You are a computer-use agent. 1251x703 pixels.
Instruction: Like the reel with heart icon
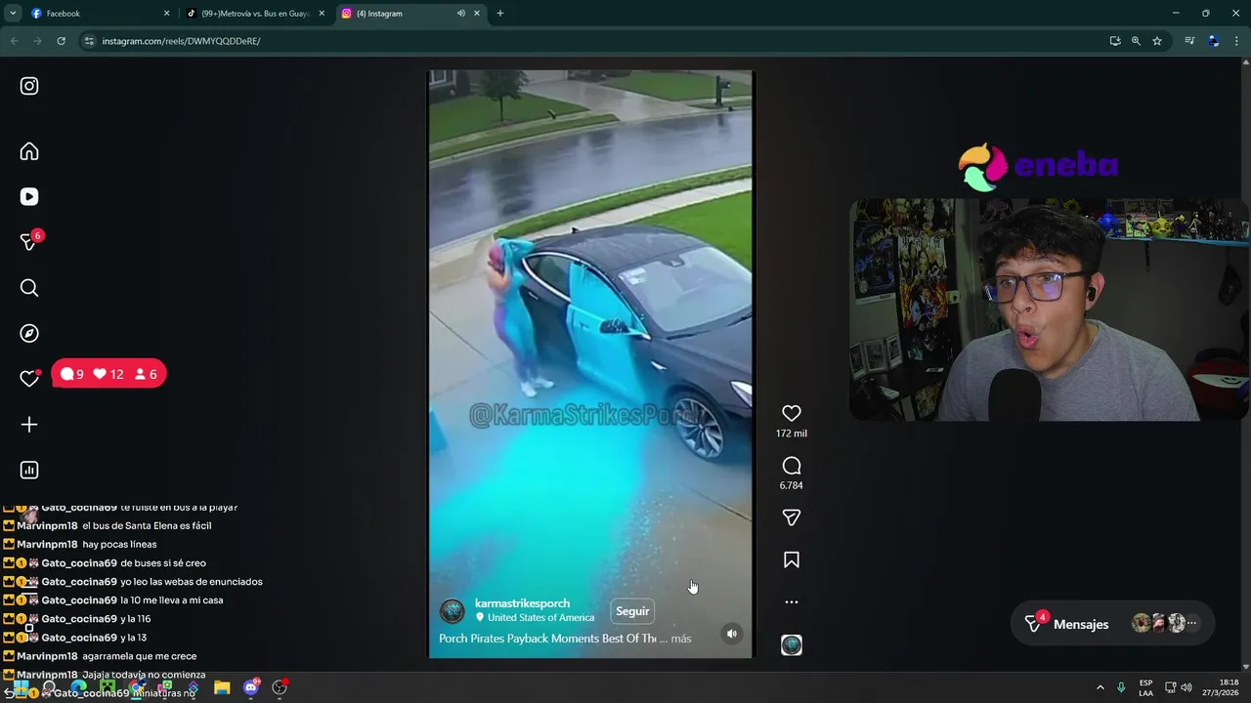(792, 414)
